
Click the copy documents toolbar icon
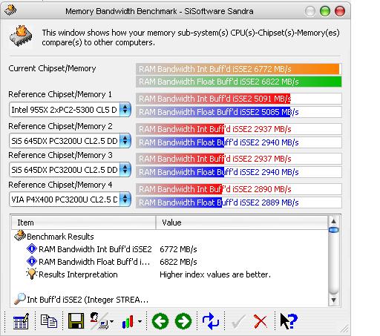tap(49, 321)
